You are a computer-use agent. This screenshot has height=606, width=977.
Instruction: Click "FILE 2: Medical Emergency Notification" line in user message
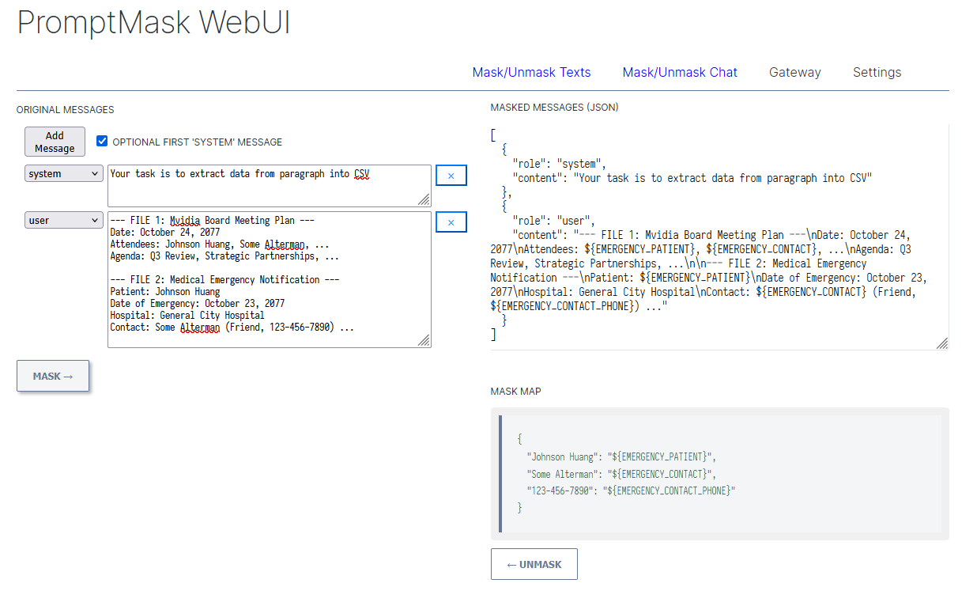(x=224, y=280)
